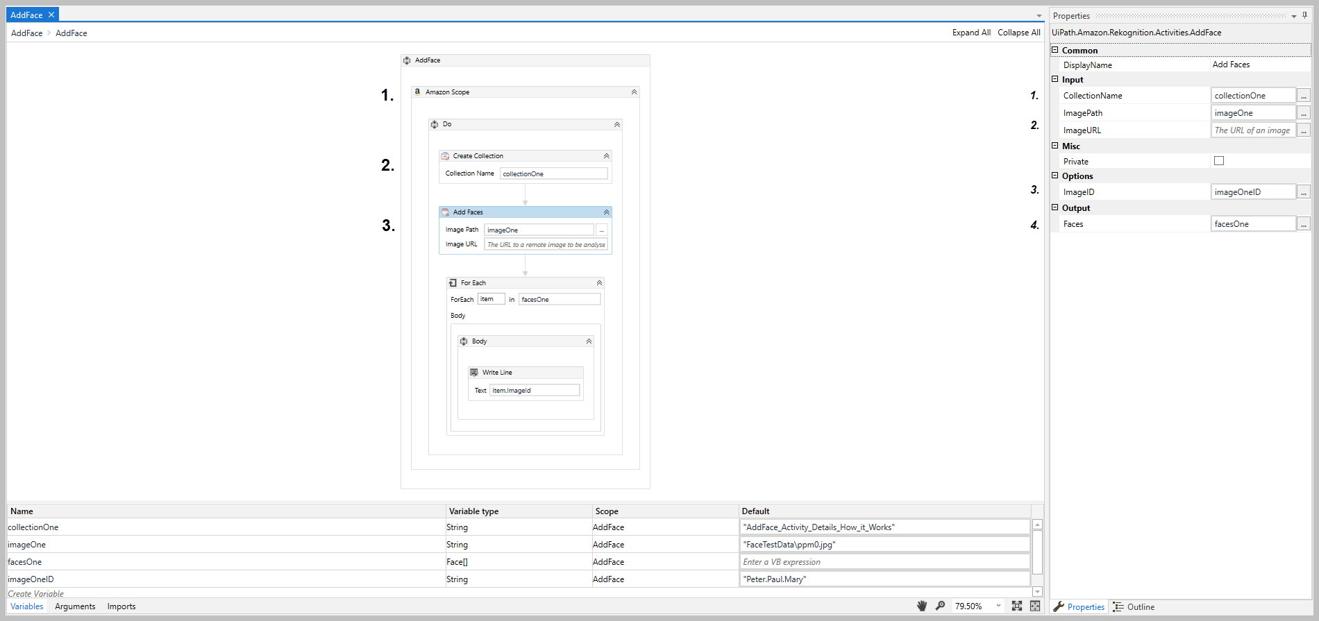
Task: Switch to the Imports tab
Action: pyautogui.click(x=121, y=606)
